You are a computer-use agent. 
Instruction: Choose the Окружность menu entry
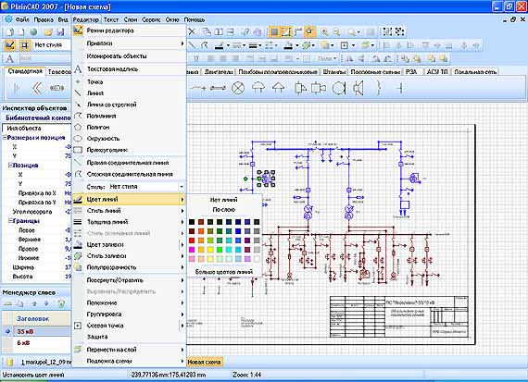[x=130, y=138]
